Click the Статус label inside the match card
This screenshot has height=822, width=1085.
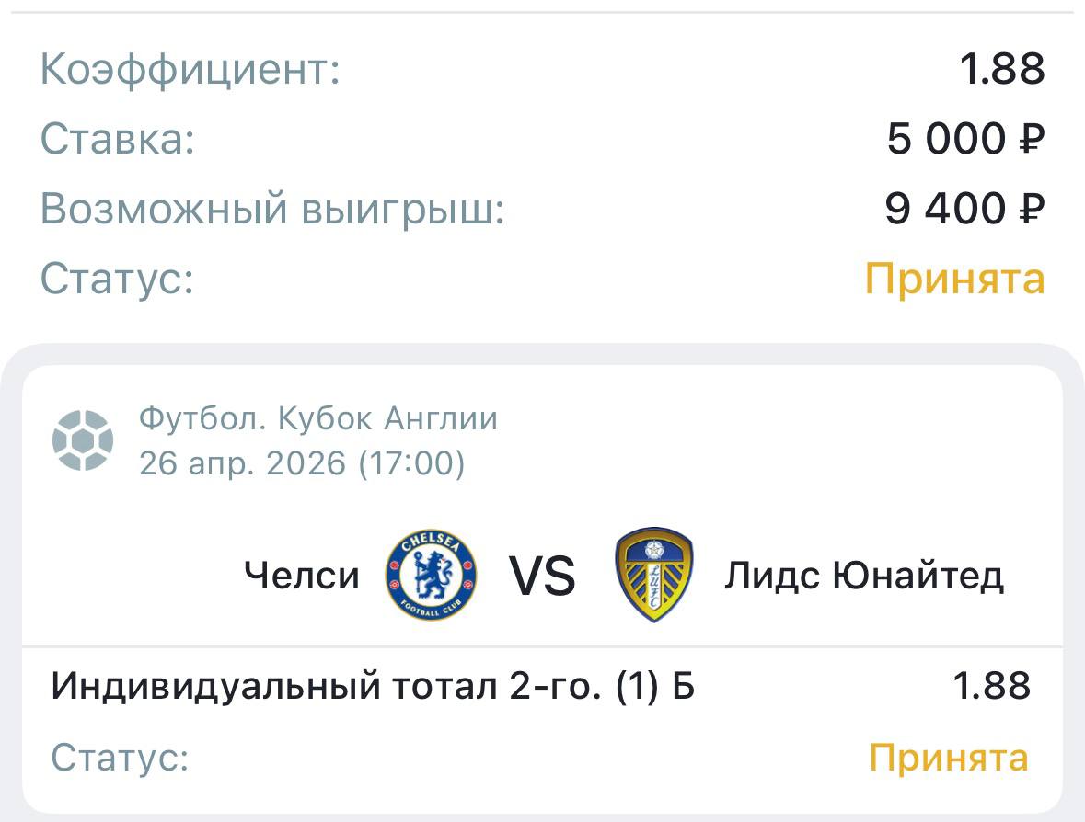(x=120, y=758)
